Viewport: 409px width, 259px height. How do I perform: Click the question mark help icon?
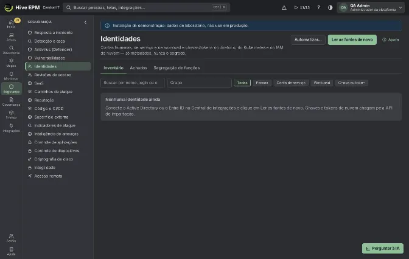(318, 7)
